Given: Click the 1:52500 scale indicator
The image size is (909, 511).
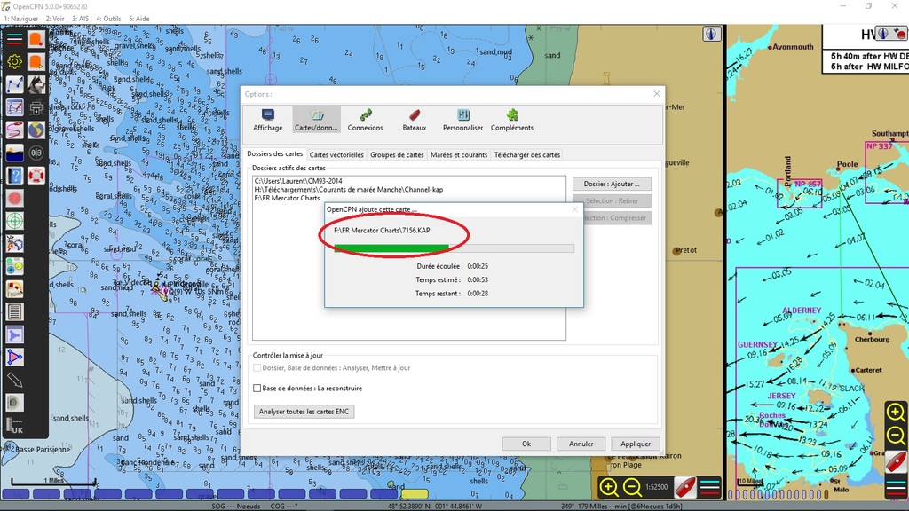Looking at the screenshot, I should 656,487.
